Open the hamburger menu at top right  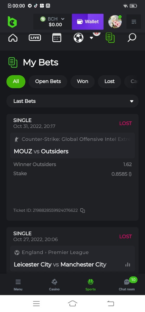click(134, 22)
